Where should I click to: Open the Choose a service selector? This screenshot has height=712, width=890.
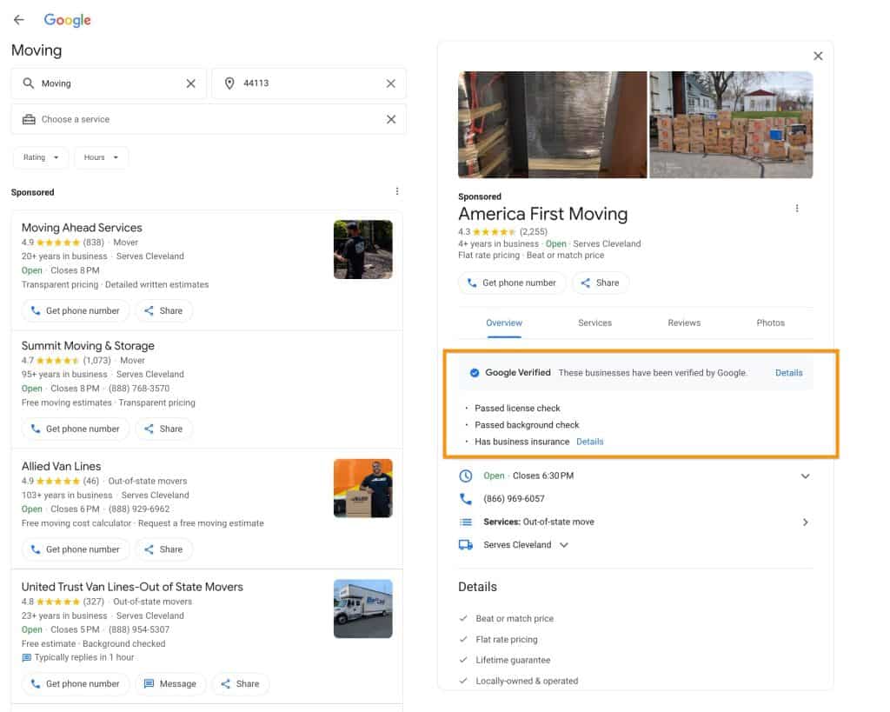209,119
